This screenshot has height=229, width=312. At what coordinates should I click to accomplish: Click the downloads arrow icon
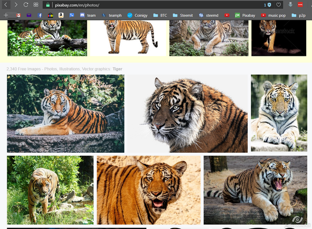click(291, 4)
